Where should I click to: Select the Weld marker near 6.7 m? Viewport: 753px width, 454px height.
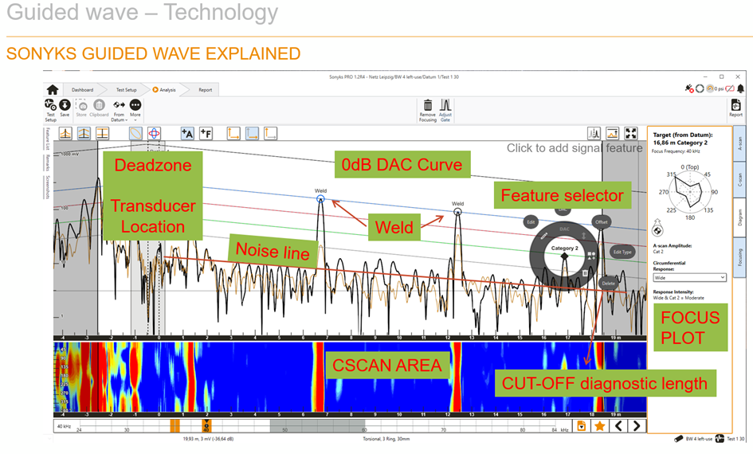coord(321,198)
